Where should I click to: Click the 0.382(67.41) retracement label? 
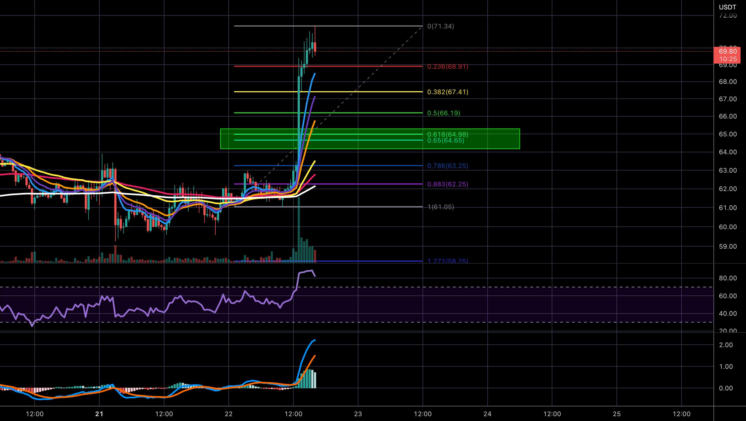coord(447,92)
